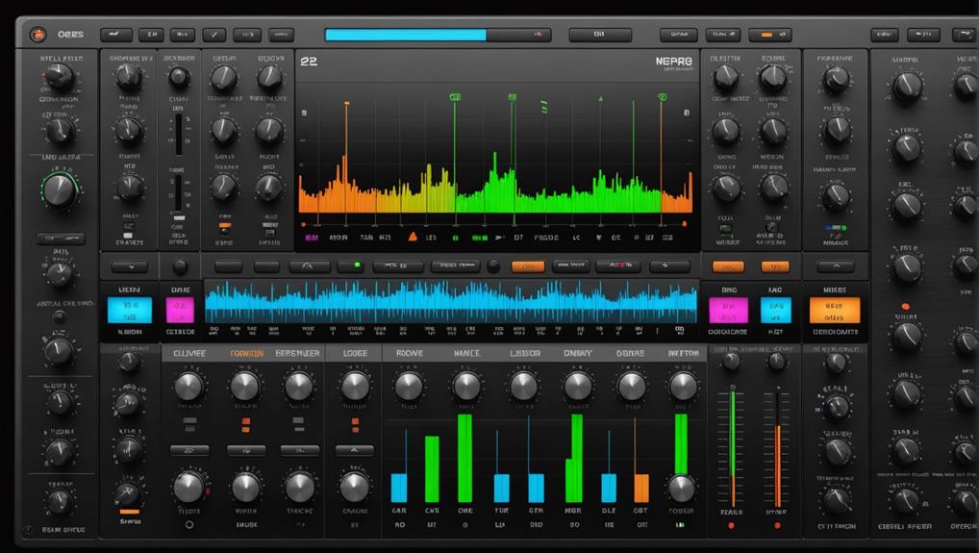Toggle the orange indicator under the LOGGE knob
Viewport: 979px width, 553px height.
coord(355,425)
